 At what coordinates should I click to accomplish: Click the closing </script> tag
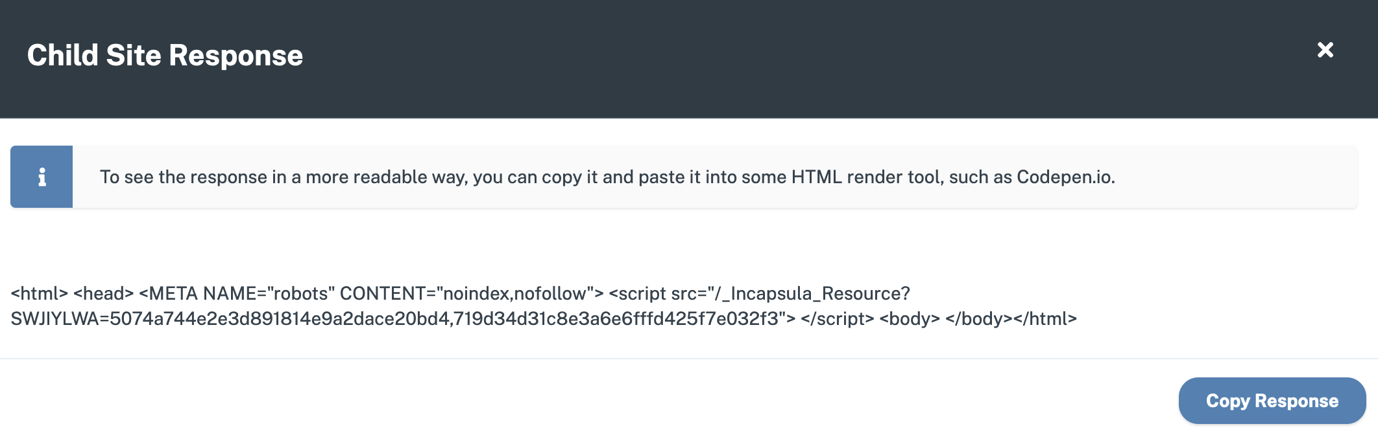[837, 318]
